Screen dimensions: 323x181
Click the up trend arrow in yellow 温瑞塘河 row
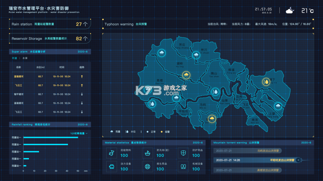coord(82,76)
